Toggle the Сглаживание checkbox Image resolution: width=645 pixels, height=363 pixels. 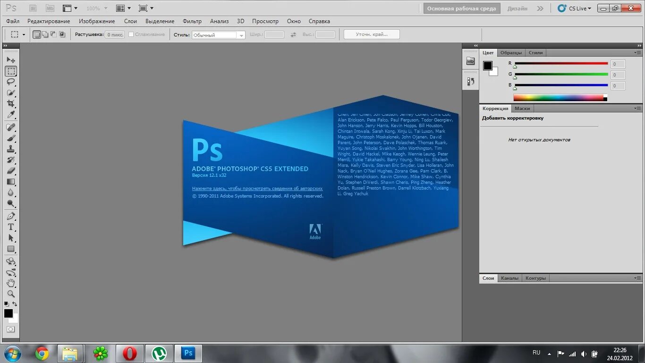131,35
